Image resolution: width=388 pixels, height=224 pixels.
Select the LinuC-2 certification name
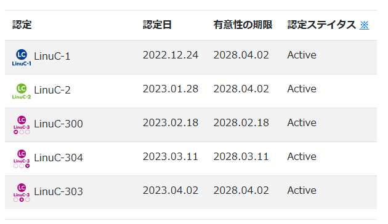click(52, 90)
